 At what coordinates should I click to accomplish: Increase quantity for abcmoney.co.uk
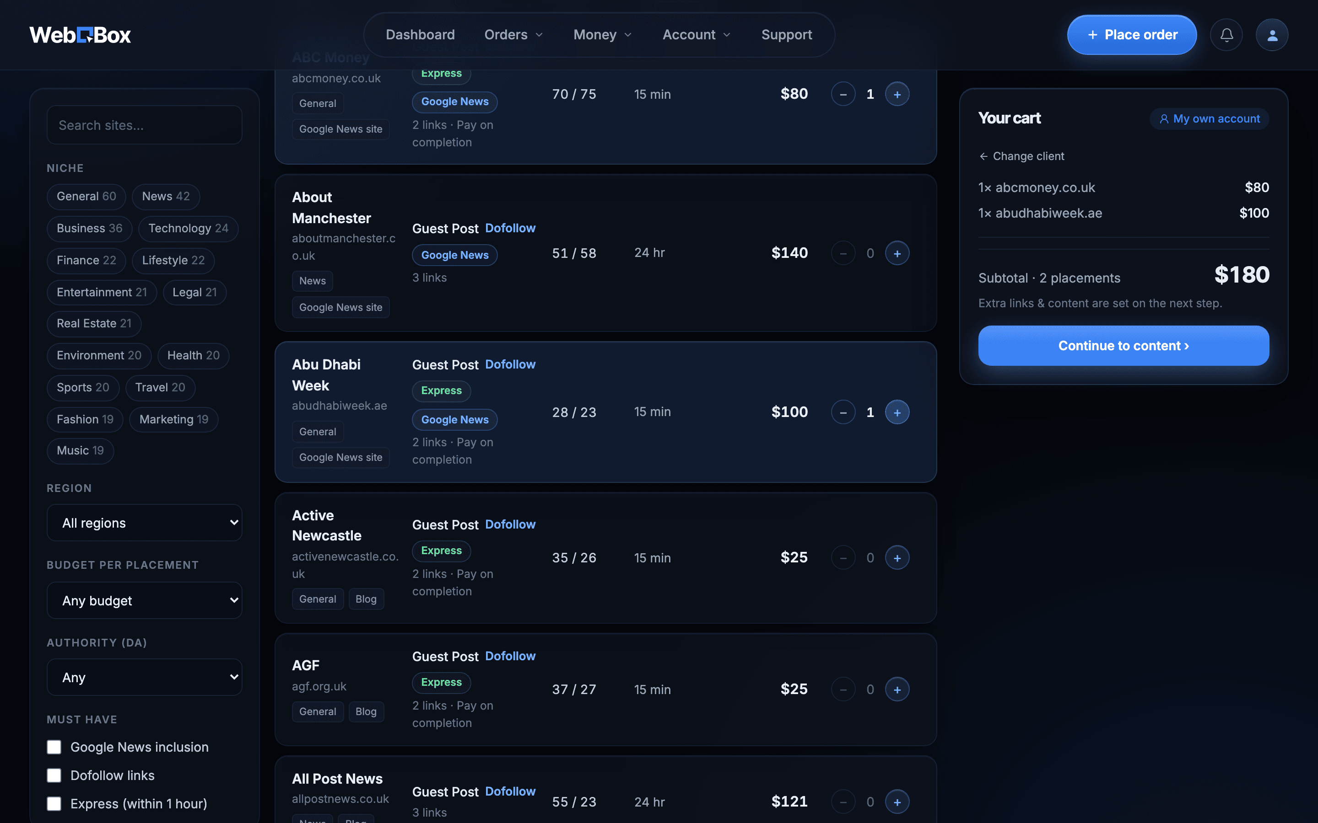[897, 94]
